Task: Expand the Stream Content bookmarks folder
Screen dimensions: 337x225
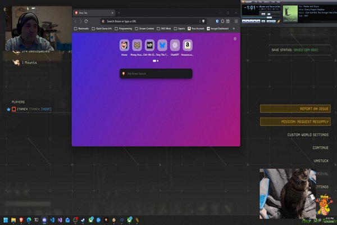Action: click(x=146, y=28)
